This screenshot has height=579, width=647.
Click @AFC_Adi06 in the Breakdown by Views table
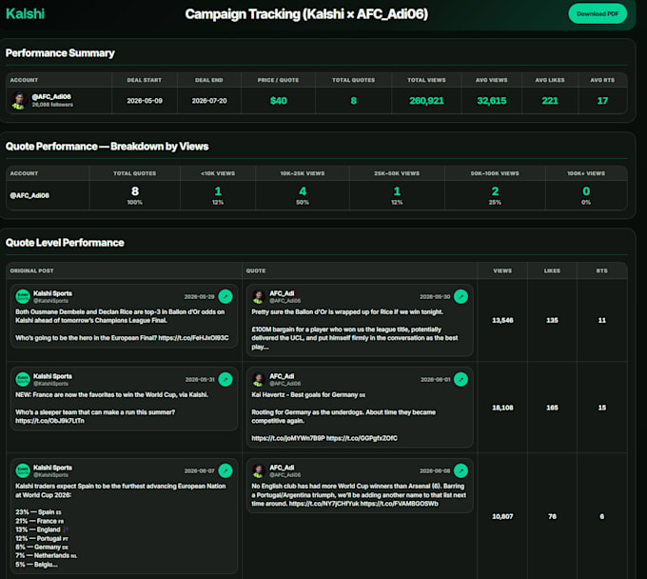29,195
